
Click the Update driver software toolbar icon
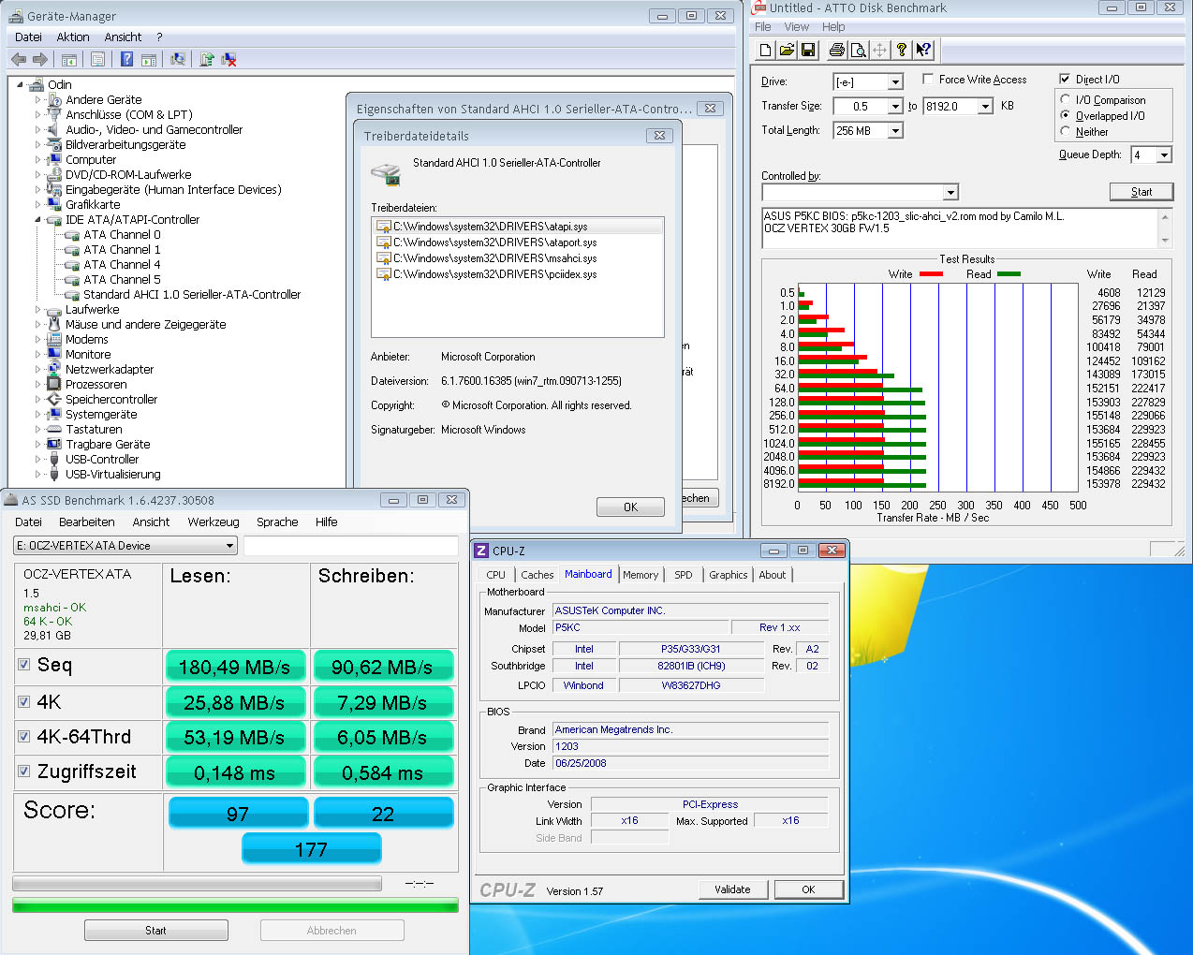tap(207, 59)
